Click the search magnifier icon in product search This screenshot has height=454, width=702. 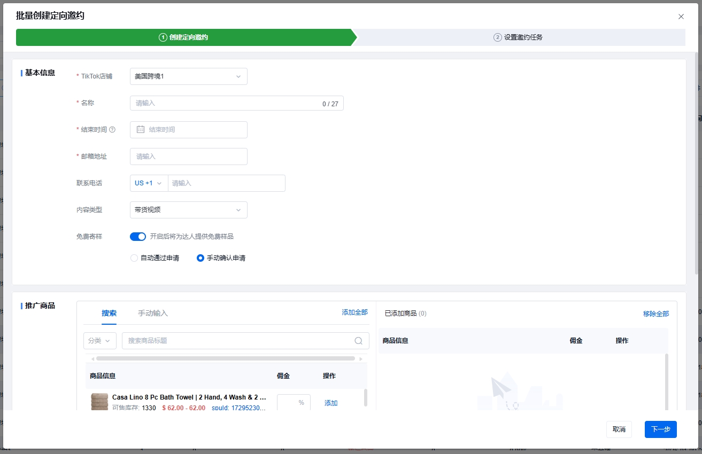(359, 341)
